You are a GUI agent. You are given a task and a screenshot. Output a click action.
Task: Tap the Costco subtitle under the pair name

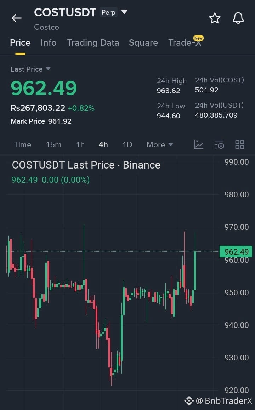tap(46, 27)
